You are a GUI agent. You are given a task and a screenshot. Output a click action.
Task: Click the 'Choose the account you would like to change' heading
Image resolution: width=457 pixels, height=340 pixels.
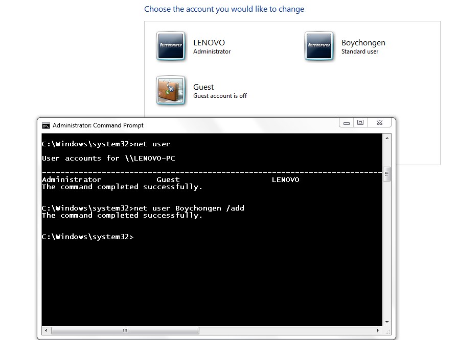(224, 9)
